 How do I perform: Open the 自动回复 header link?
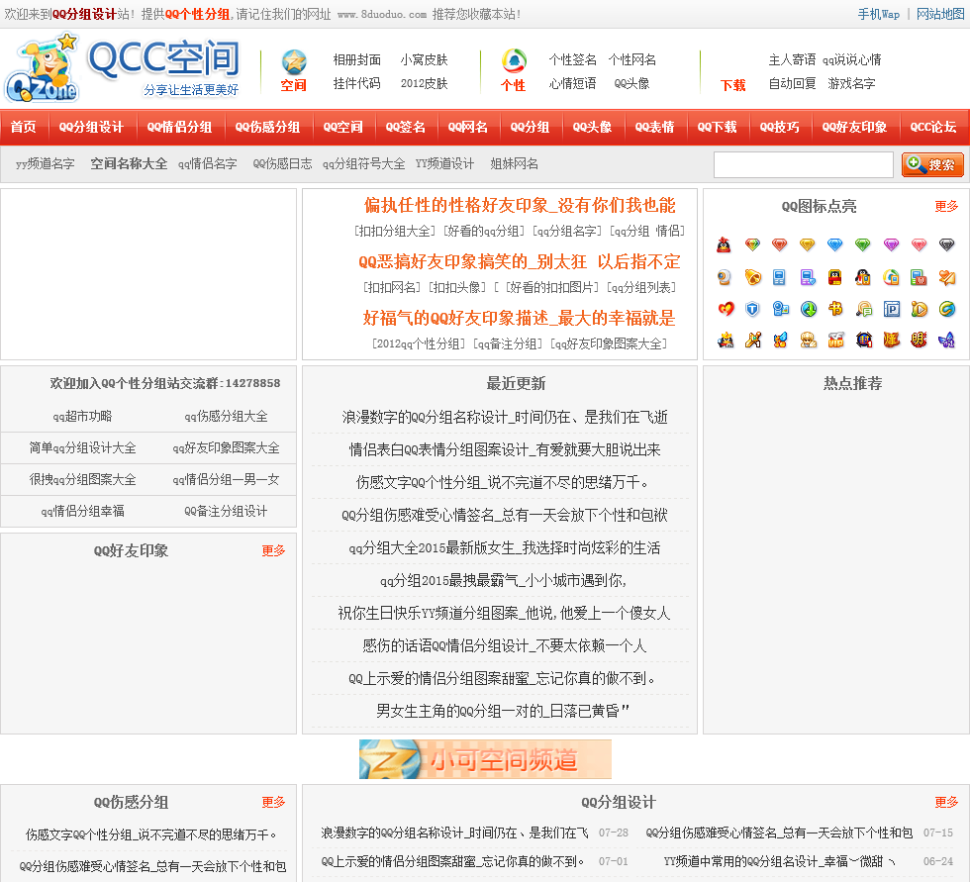[x=793, y=83]
